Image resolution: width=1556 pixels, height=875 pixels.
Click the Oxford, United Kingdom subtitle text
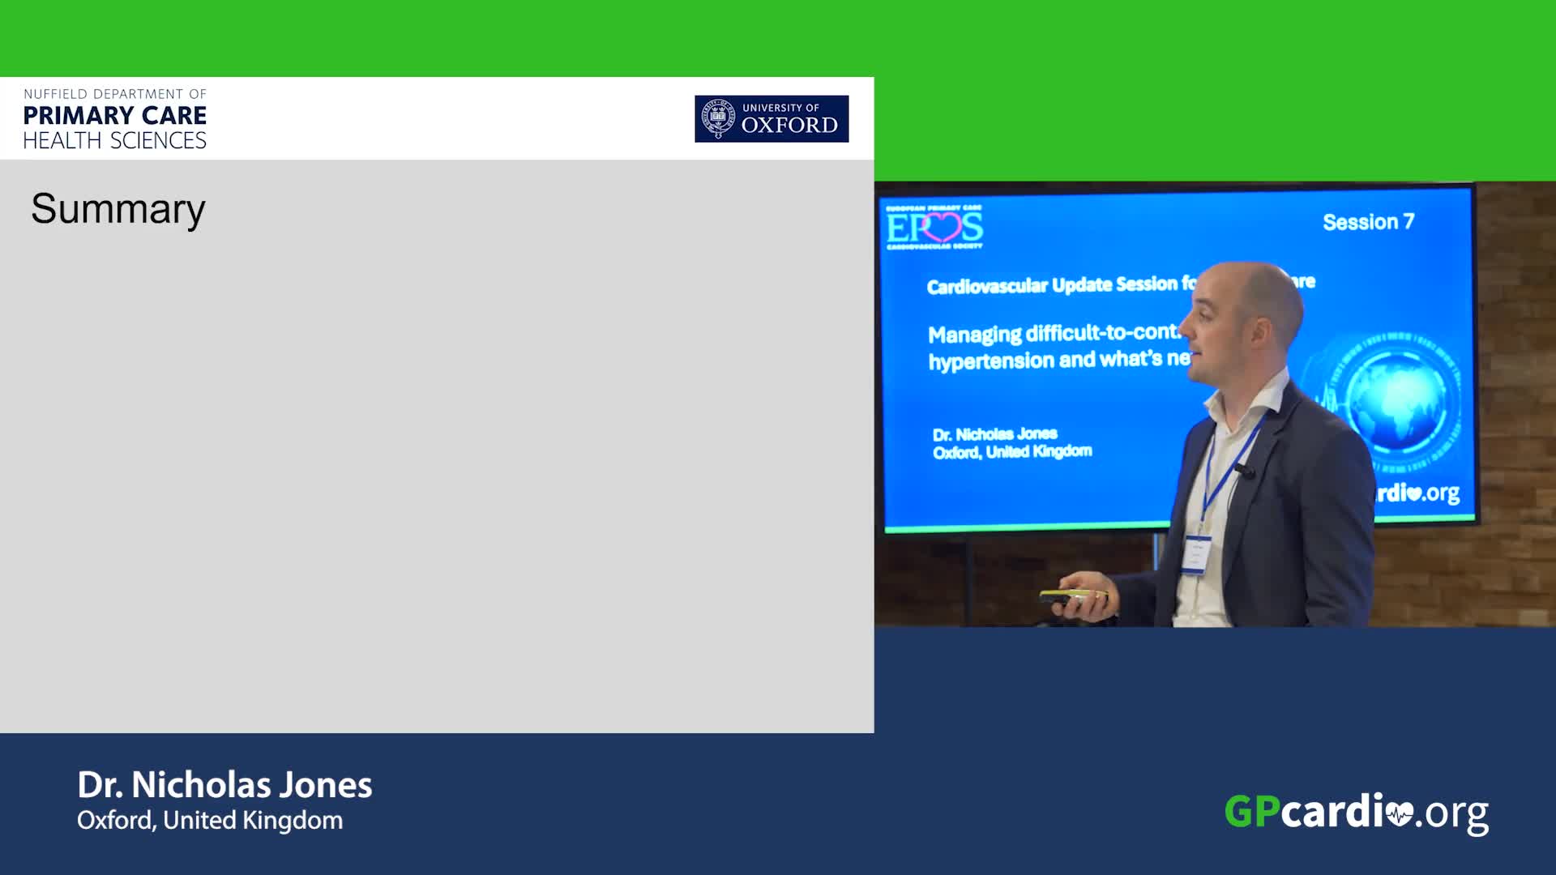[x=210, y=820]
